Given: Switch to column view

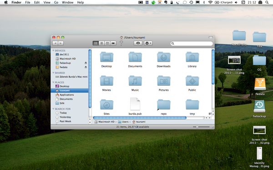Looking at the screenshot, I should [107, 43].
